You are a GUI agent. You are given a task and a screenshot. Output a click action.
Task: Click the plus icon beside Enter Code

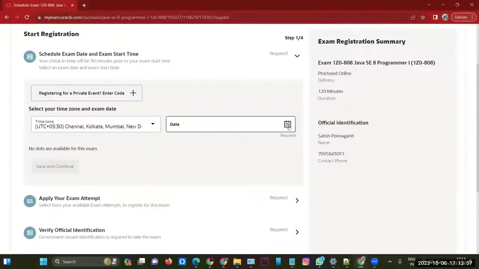click(x=133, y=93)
